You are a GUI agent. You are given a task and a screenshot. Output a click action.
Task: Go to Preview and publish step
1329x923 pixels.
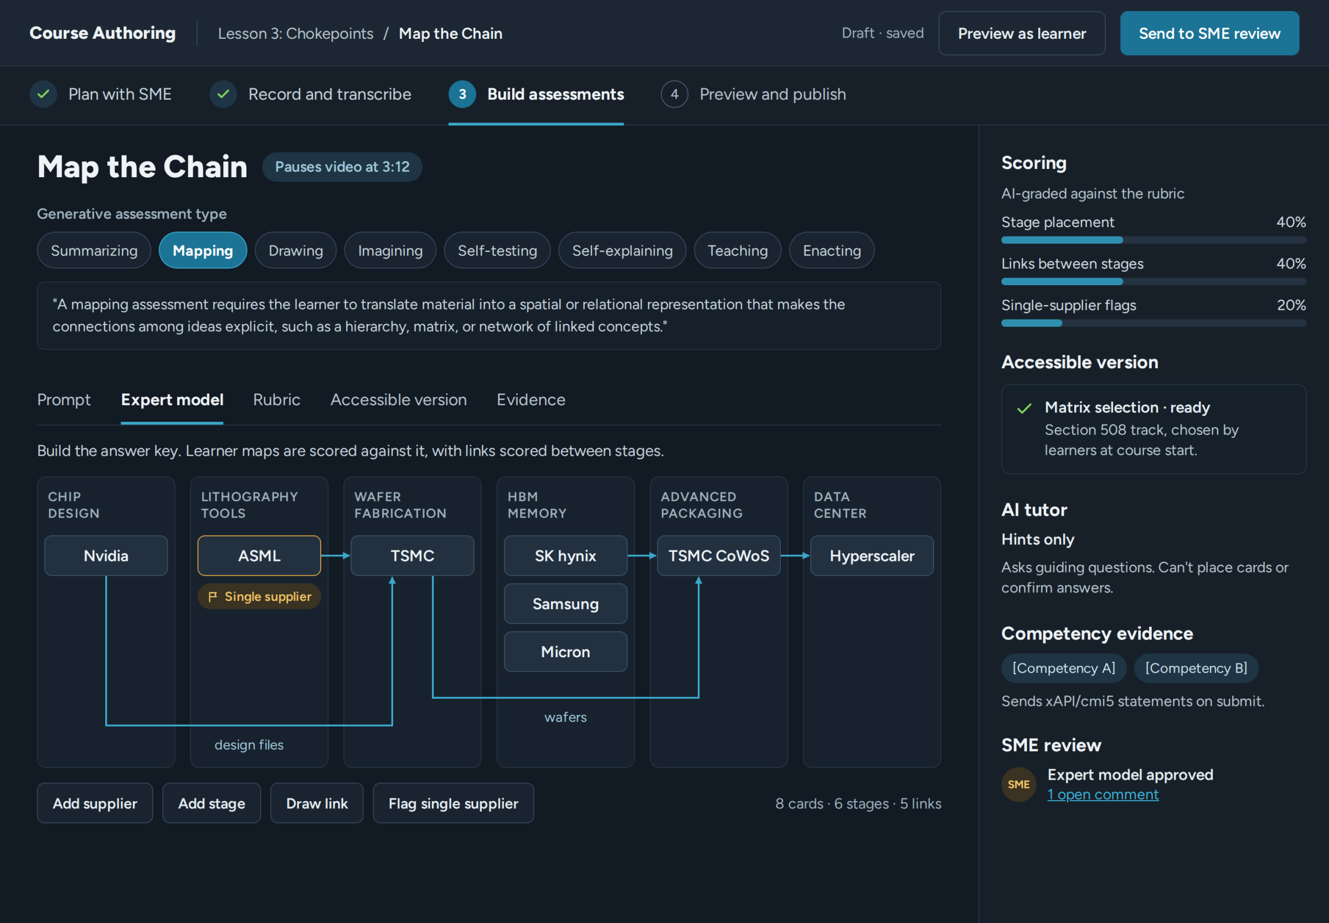pyautogui.click(x=754, y=94)
